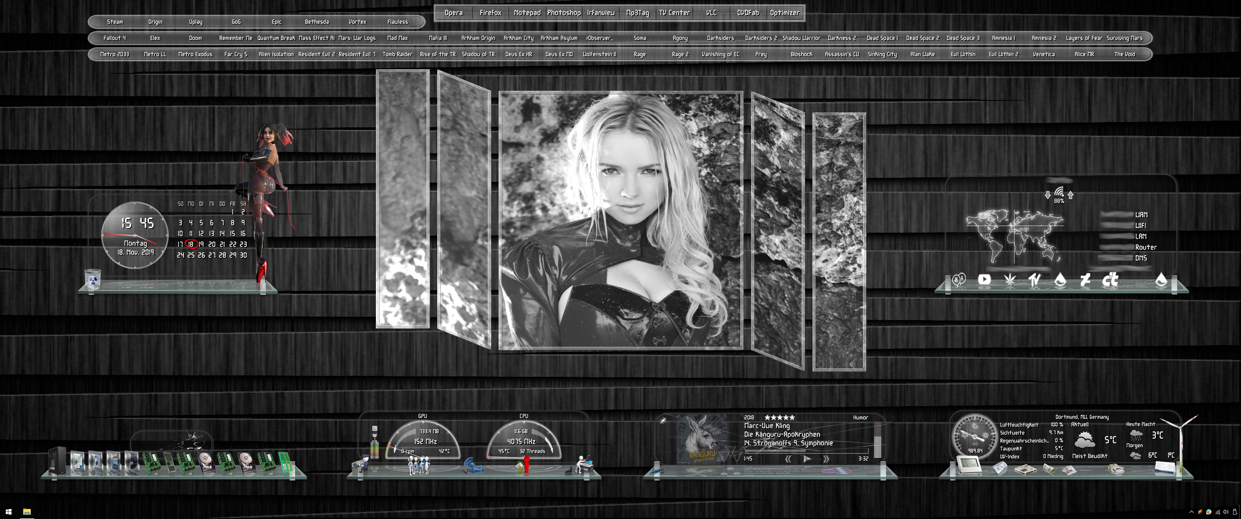Open the digital weather station icon
The height and width of the screenshot is (519, 1241).
tap(969, 465)
